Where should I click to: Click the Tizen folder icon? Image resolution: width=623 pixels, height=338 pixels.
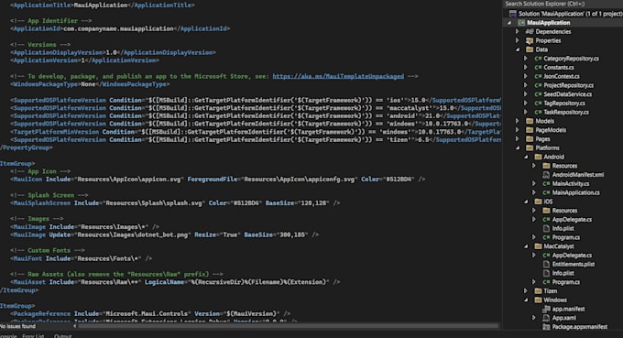538,291
